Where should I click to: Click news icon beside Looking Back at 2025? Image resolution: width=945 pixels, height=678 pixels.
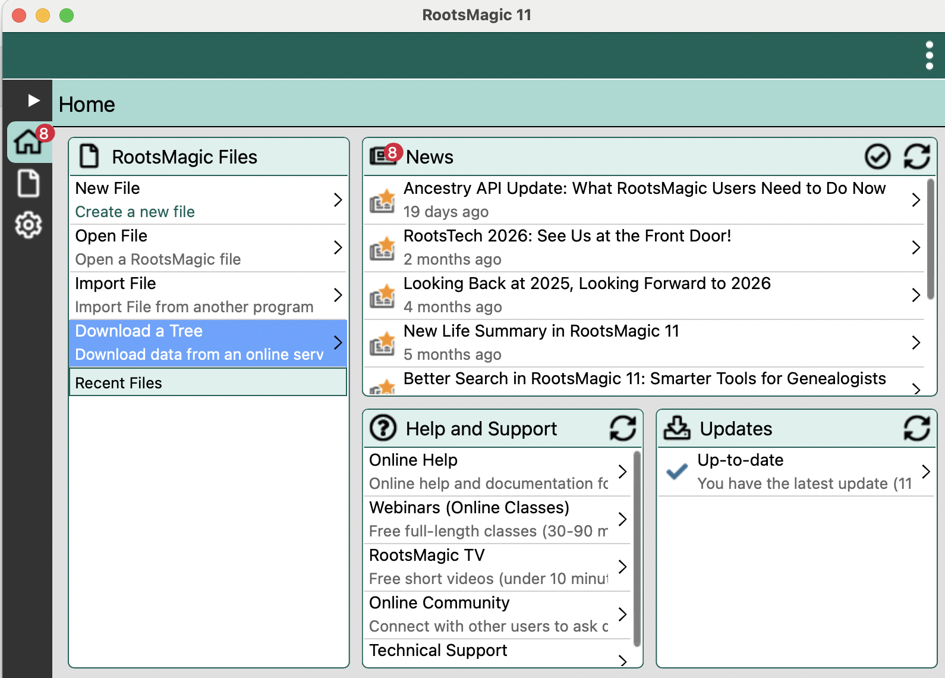382,296
